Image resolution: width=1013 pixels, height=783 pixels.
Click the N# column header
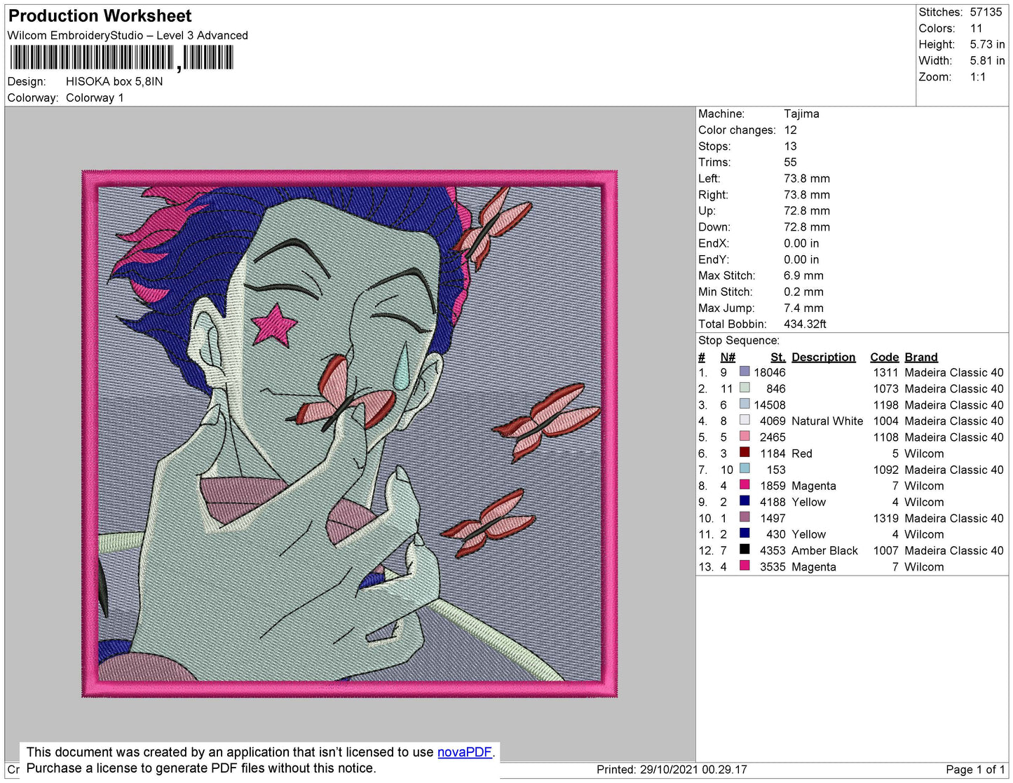(728, 357)
